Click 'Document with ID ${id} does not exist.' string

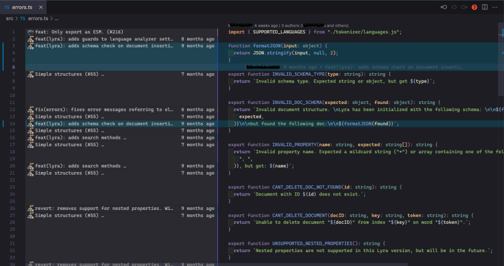309,194
